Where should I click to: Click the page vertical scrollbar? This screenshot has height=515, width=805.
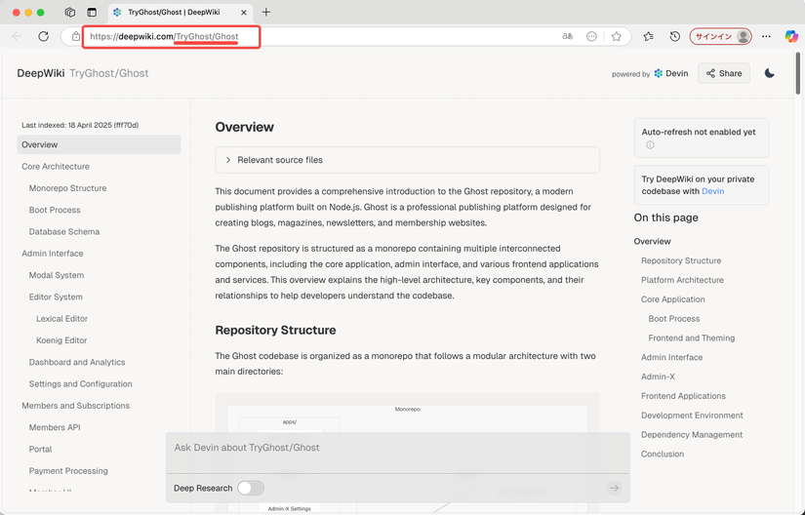click(798, 73)
